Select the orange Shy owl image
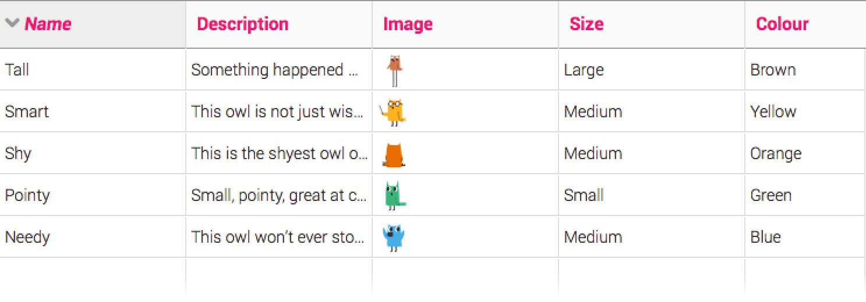 pyautogui.click(x=394, y=154)
